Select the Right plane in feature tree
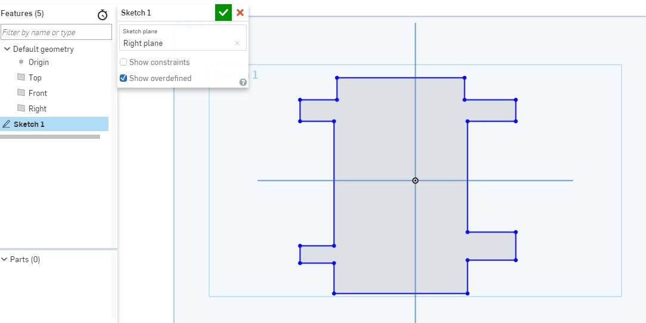646x323 pixels. (x=37, y=108)
